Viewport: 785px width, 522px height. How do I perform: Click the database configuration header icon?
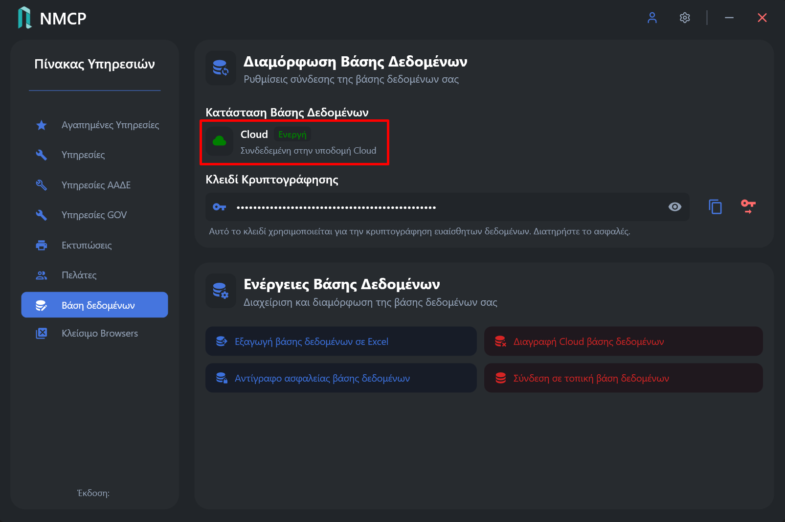221,68
